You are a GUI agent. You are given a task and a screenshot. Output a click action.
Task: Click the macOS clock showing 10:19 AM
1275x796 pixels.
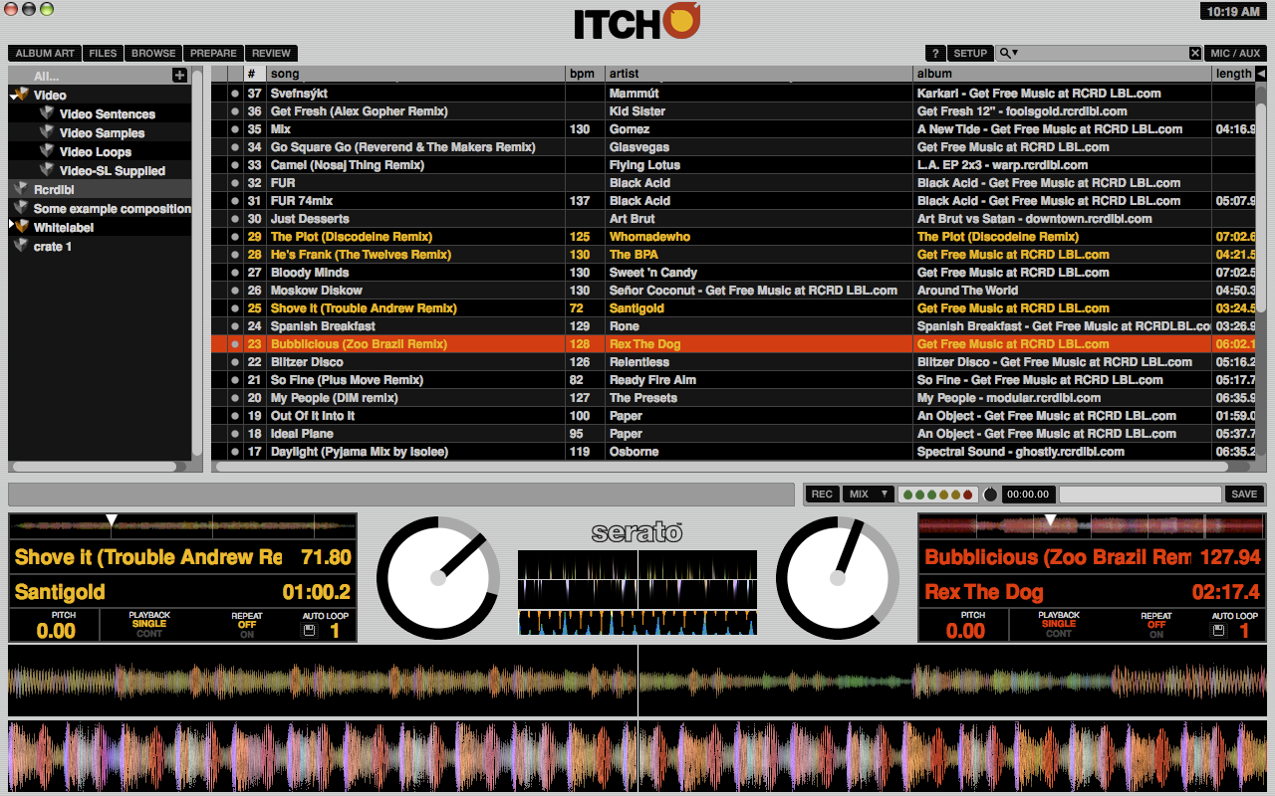tap(1233, 11)
